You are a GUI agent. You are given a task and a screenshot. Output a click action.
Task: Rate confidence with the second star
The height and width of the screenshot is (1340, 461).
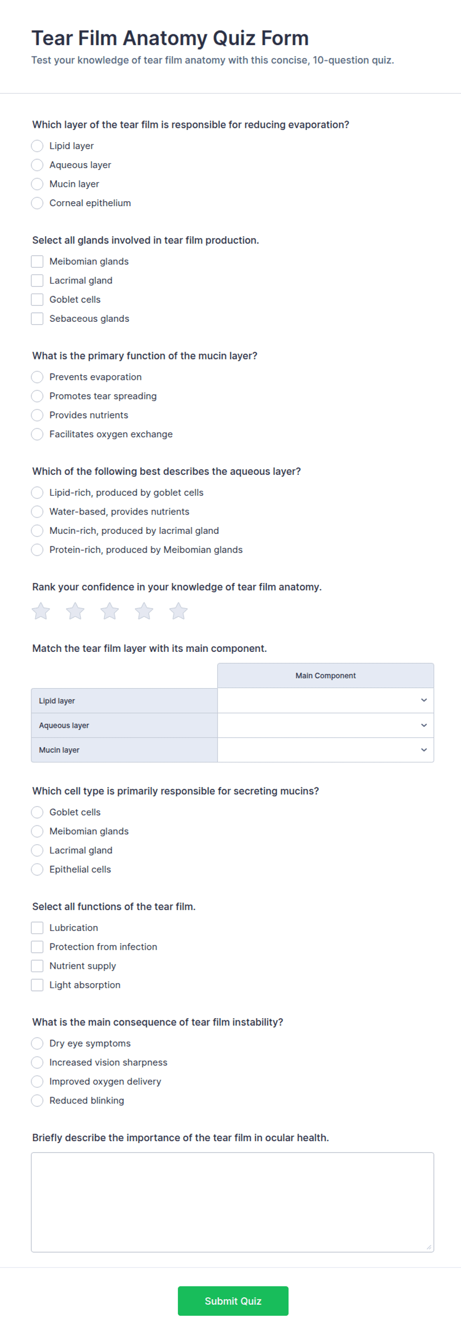(75, 611)
